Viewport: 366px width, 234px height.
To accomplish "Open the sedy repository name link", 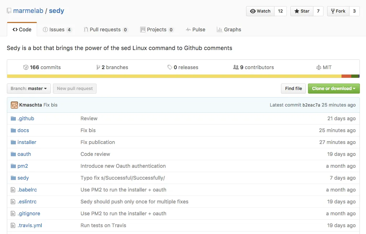I will 57,11.
